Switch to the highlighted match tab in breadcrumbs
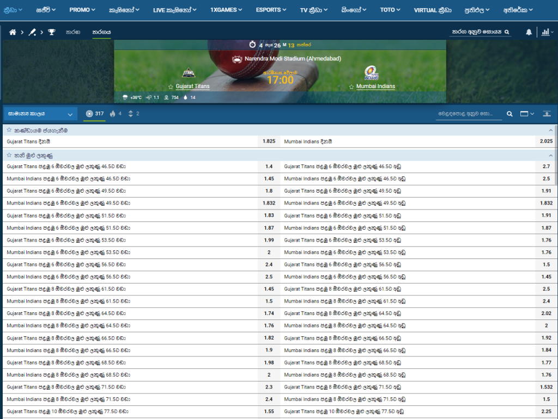This screenshot has height=419, width=558. tap(101, 32)
